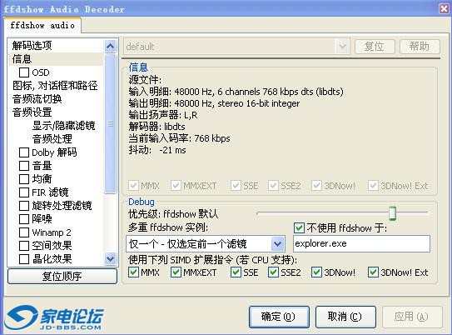Select 音频处理 entry
The height and width of the screenshot is (335, 452).
(52, 139)
